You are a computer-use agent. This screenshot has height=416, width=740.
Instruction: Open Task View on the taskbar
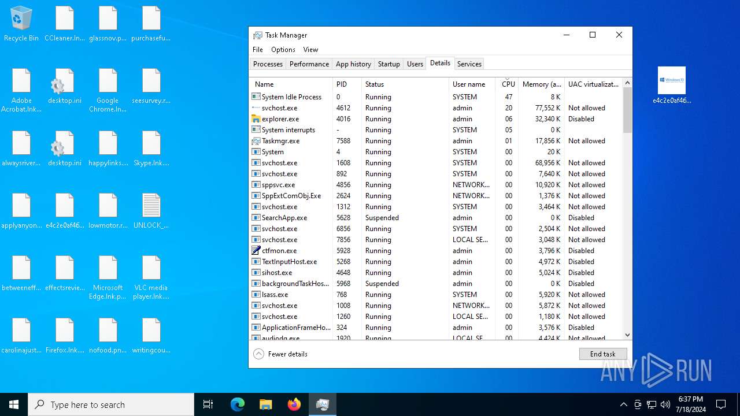208,404
